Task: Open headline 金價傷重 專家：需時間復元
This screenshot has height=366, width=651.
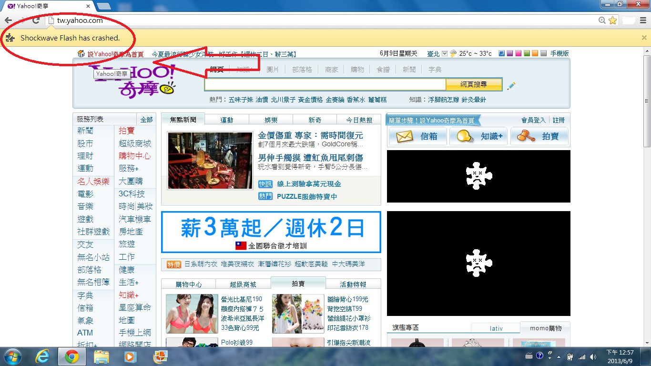Action: tap(310, 135)
